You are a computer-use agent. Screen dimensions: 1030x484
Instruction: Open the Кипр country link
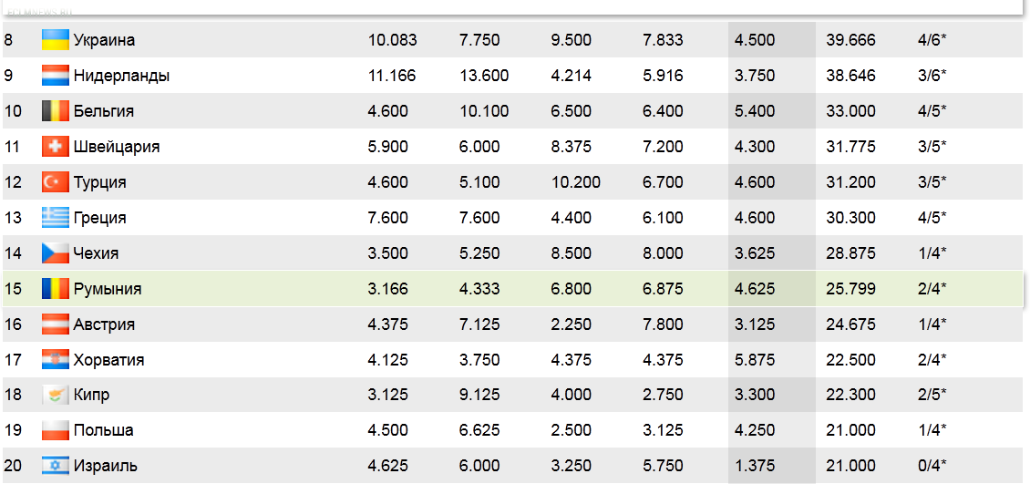(x=91, y=395)
